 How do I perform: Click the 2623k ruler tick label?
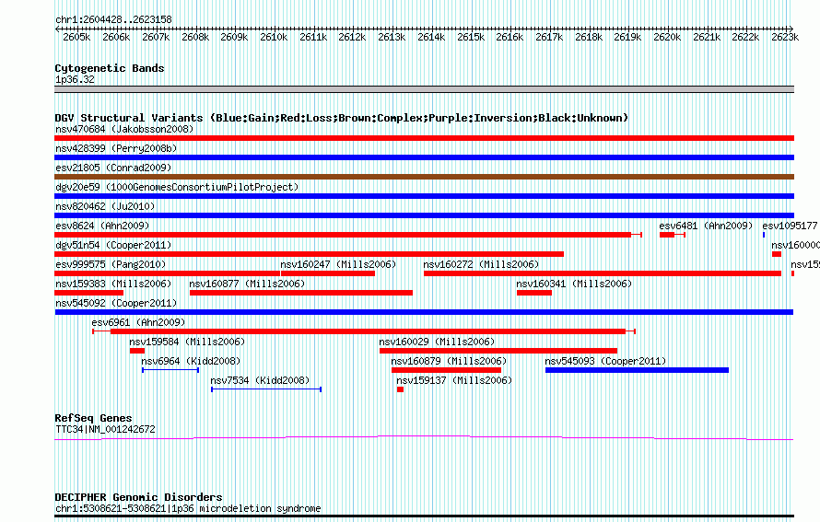[785, 37]
